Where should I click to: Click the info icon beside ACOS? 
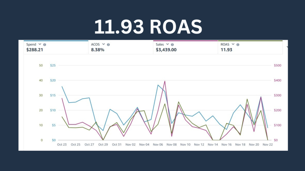108,45
